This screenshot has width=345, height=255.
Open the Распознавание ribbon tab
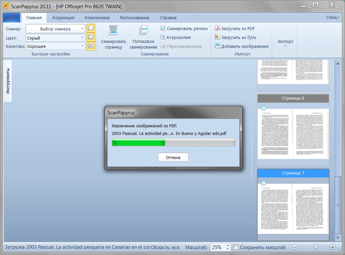135,18
